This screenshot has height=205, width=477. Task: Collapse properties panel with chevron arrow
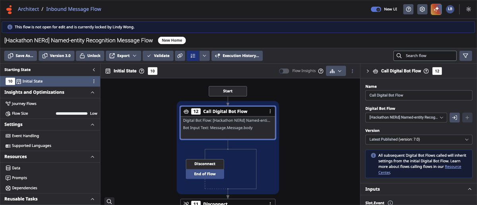[x=367, y=71]
